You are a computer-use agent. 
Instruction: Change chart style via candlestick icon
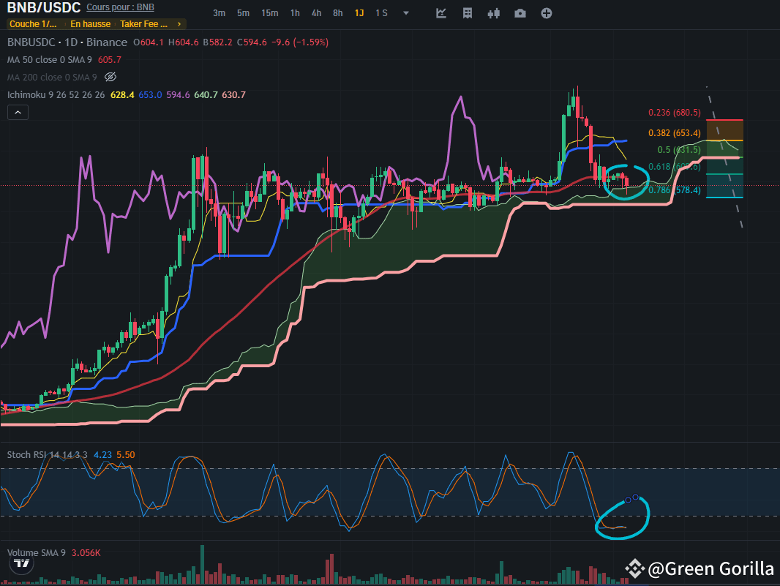tap(494, 13)
